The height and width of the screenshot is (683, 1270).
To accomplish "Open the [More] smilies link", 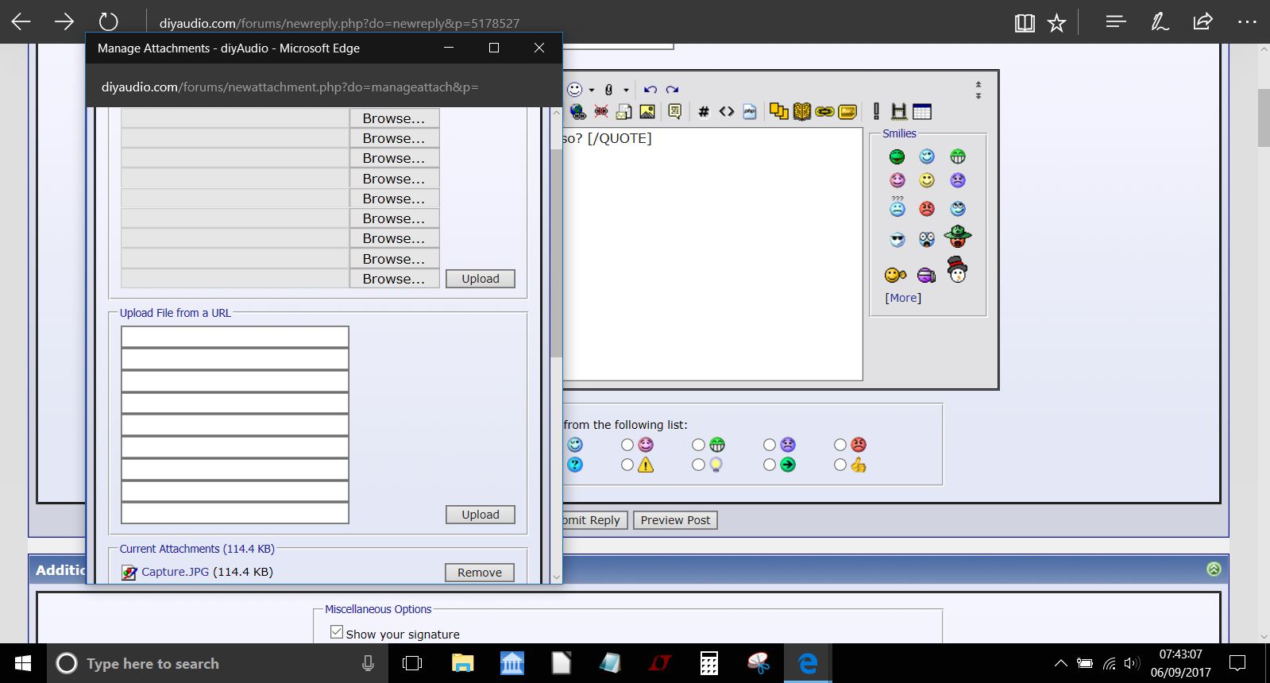I will 903,298.
